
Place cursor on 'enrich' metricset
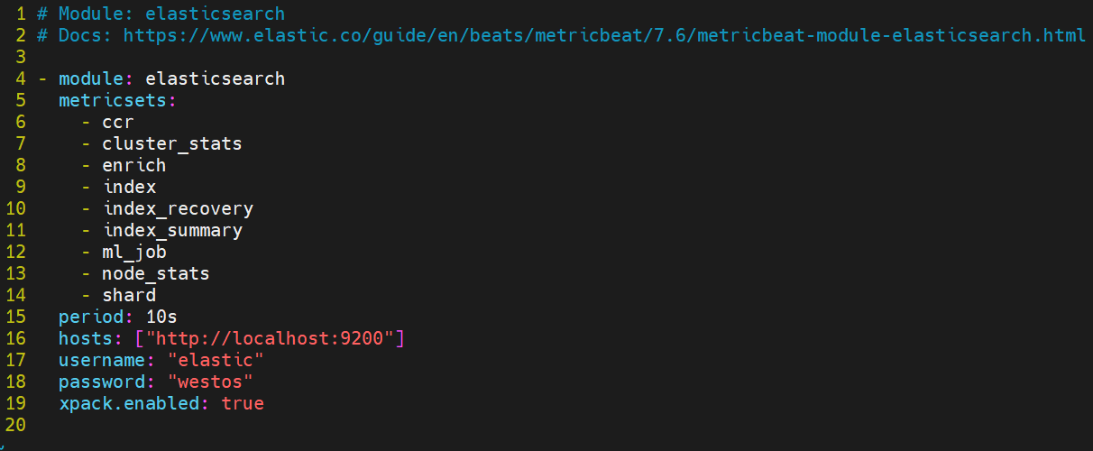[134, 165]
